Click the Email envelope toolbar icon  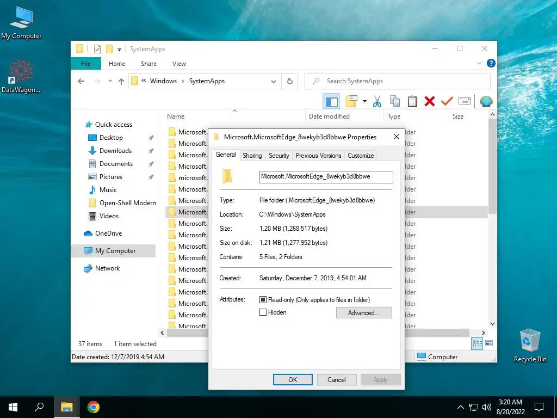click(465, 101)
